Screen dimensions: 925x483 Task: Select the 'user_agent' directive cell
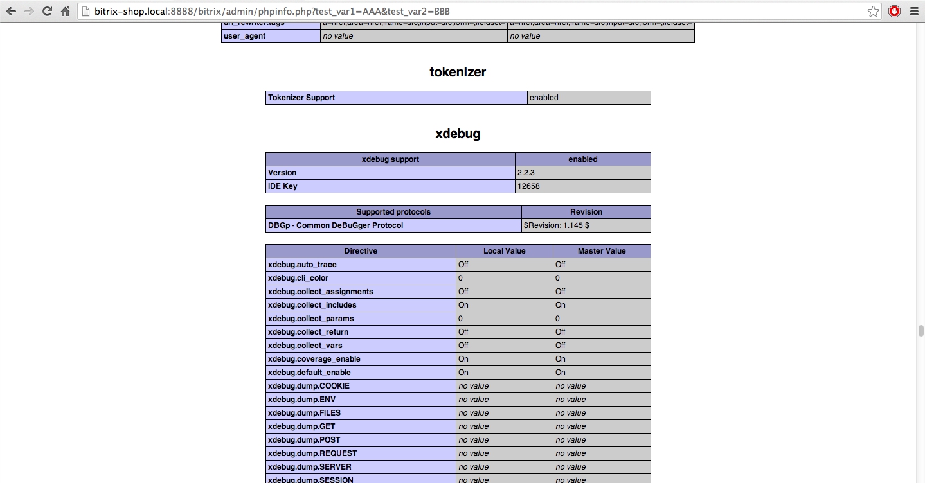coord(271,36)
